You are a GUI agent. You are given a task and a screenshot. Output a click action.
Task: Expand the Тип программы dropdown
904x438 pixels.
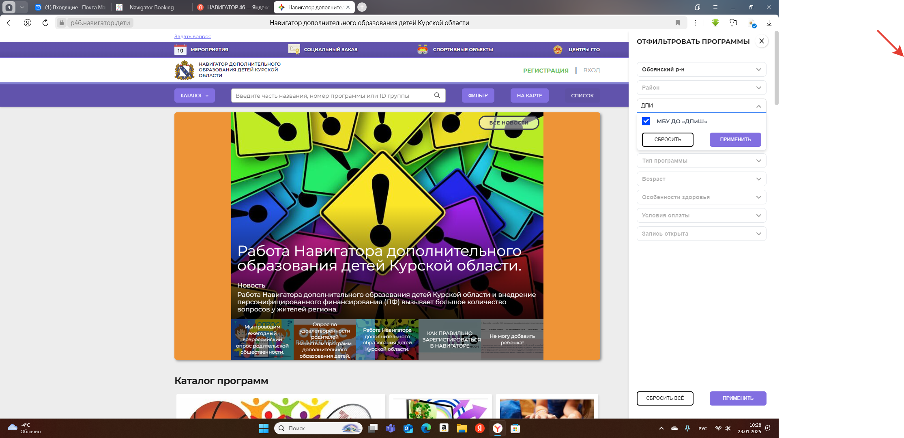(702, 161)
